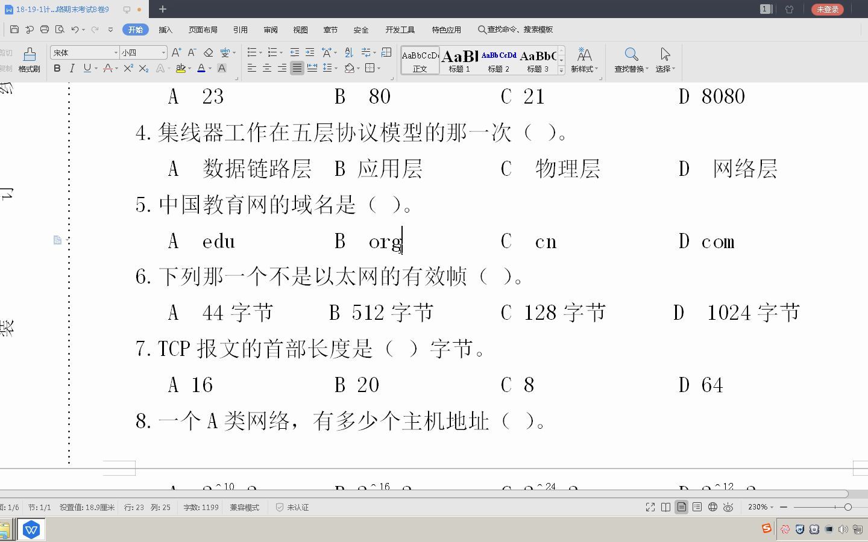Click the zoom slider handle

848,508
